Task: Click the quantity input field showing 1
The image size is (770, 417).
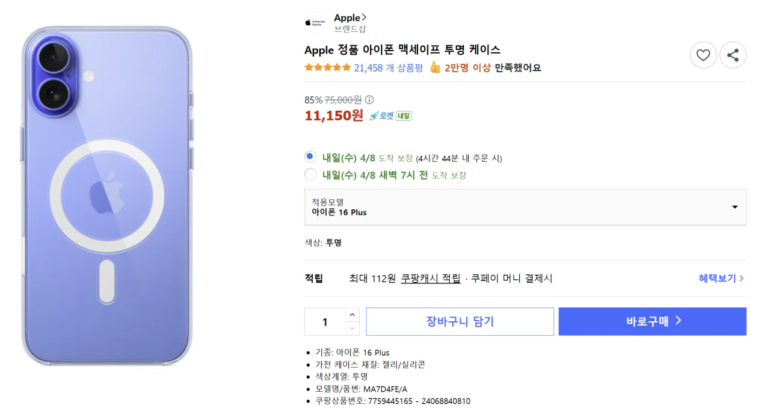Action: (325, 321)
